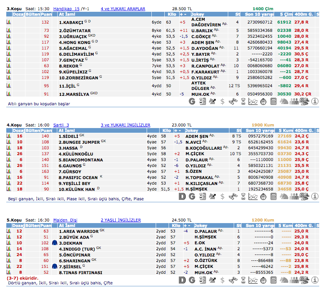Open the line chart icon in race 3 toolbar
Viewport: 329px width, 293px height.
point(253,101)
